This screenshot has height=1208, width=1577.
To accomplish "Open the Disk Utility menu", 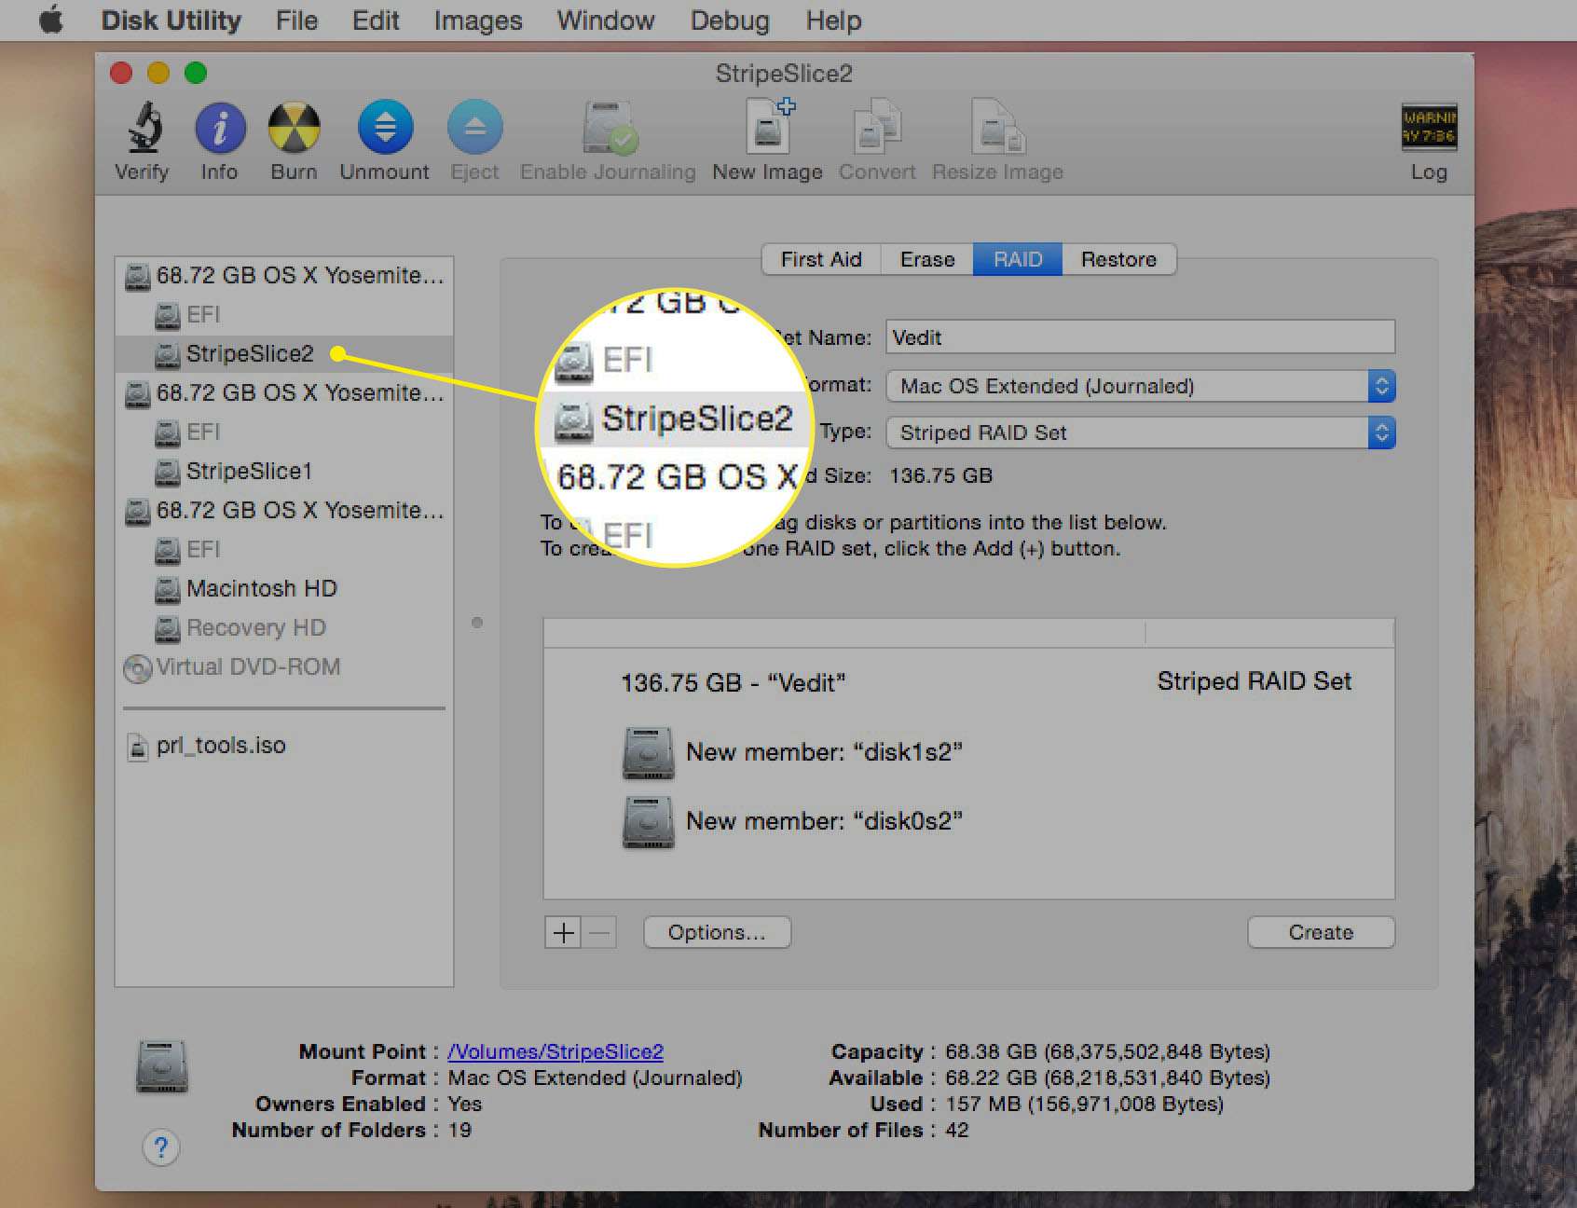I will (x=171, y=20).
